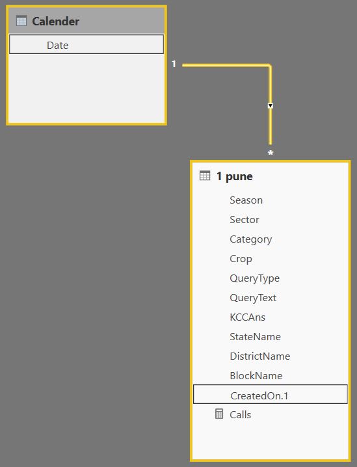Select the Season field

[x=246, y=200]
